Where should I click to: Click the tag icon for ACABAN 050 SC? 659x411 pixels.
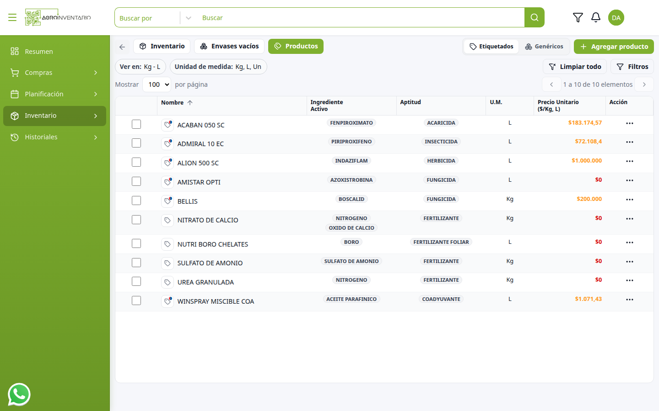167,125
